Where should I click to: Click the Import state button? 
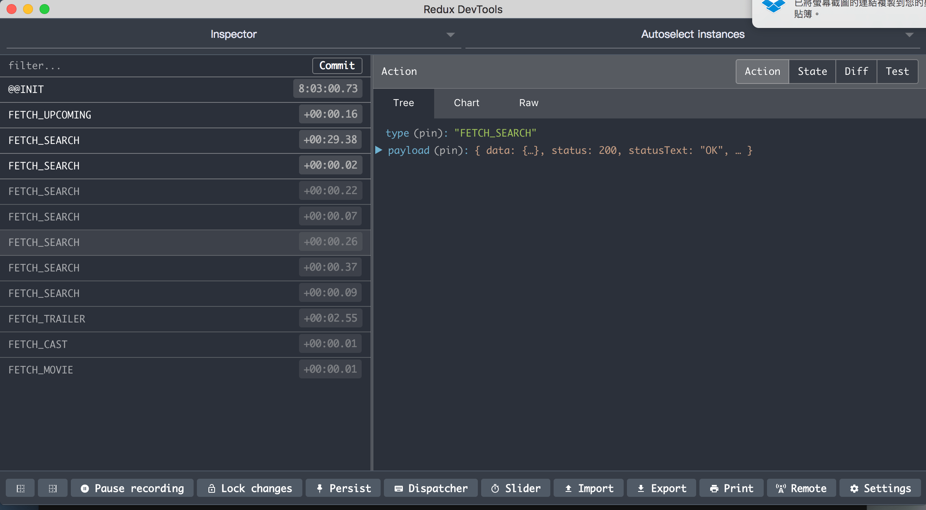click(589, 488)
